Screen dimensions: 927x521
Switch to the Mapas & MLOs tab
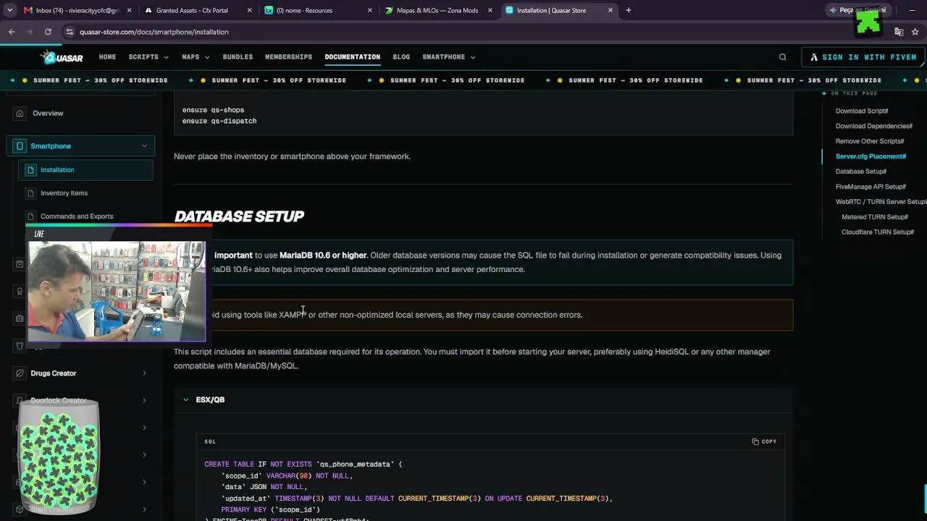438,10
